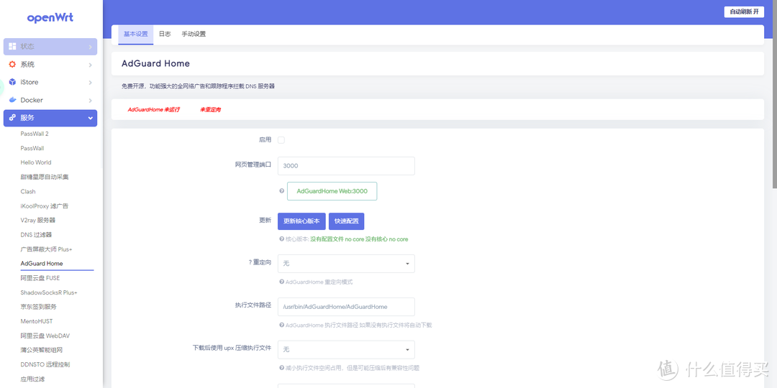
Task: Click the iStore cube icon
Action: (12, 82)
